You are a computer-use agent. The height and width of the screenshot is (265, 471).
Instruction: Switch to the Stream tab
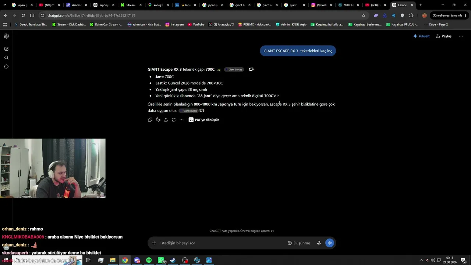pyautogui.click(x=131, y=5)
